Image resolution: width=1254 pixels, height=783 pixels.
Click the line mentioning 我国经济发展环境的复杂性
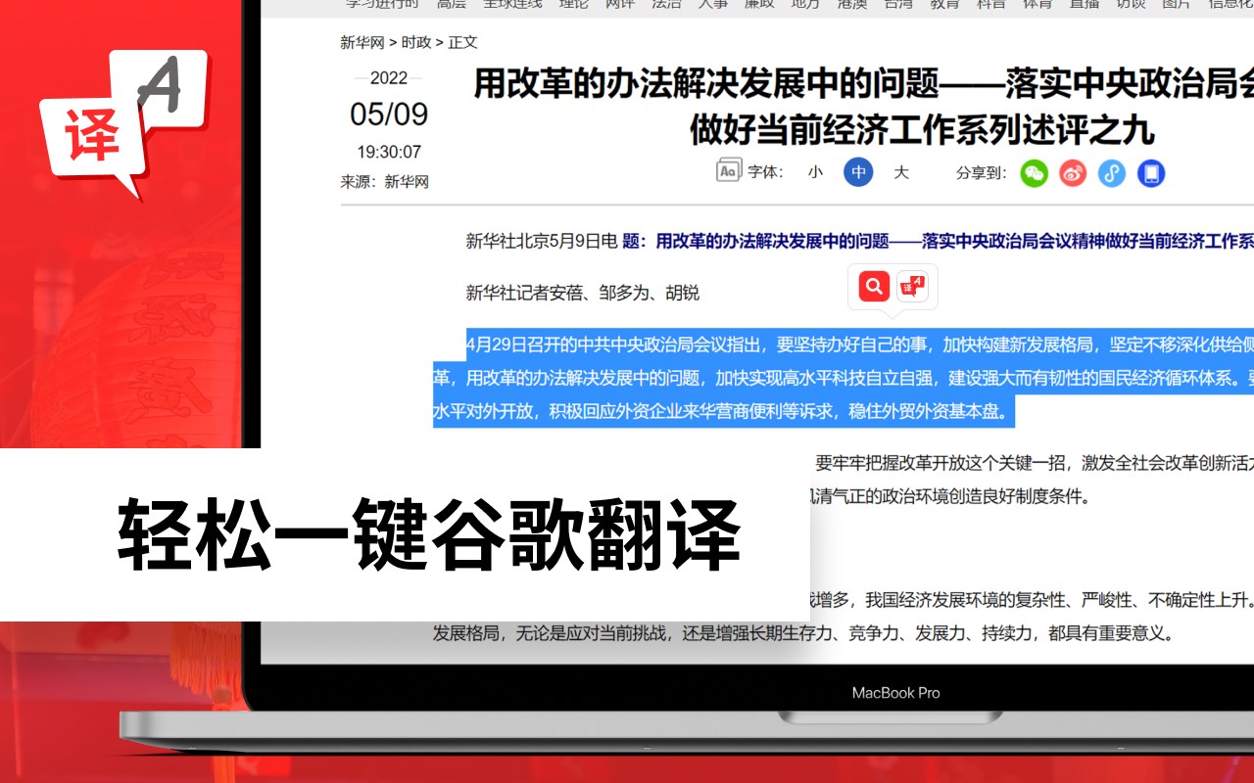tap(1032, 599)
